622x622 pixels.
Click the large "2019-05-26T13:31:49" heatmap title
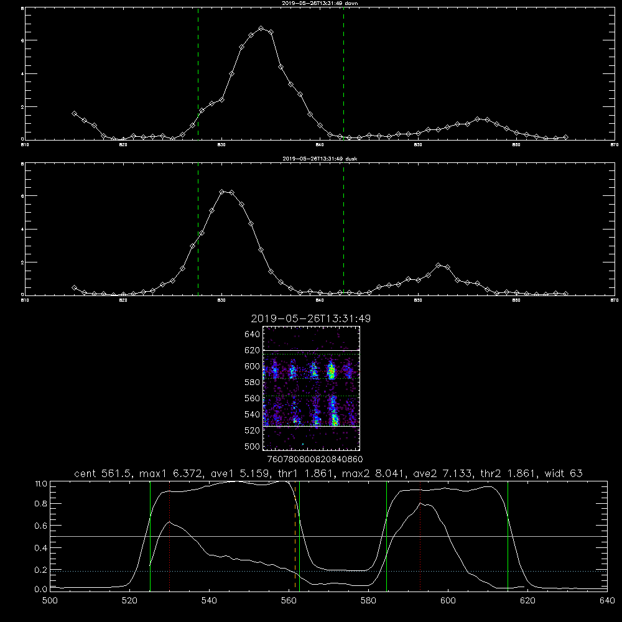coord(310,318)
